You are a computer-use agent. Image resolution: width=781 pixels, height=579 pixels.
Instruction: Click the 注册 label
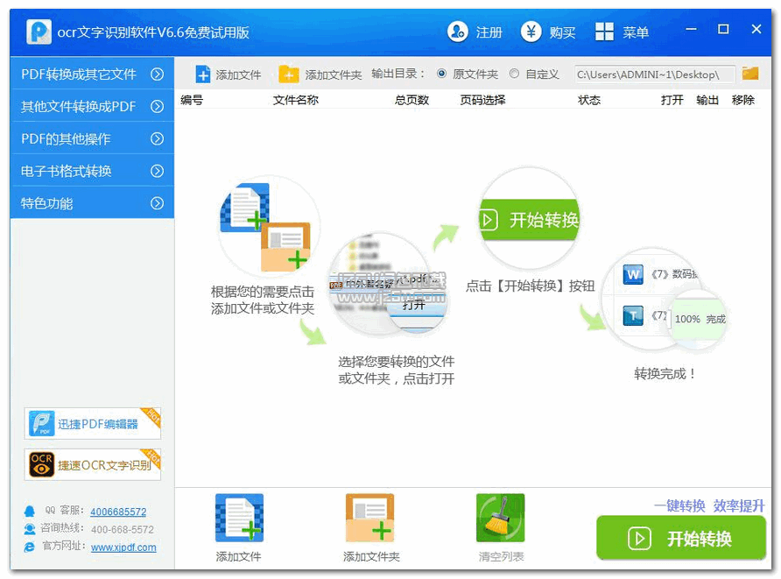[x=489, y=32]
